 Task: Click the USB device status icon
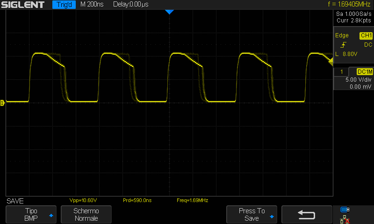pos(345,210)
